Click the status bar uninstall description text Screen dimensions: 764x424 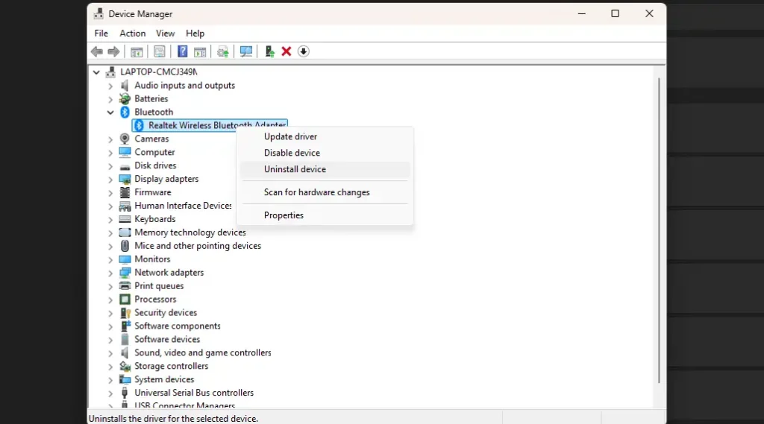173,419
